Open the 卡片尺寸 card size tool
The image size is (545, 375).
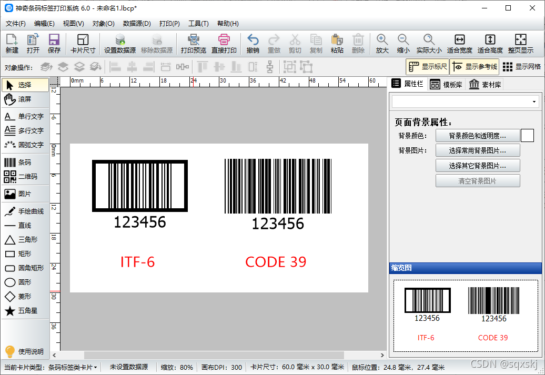(83, 44)
